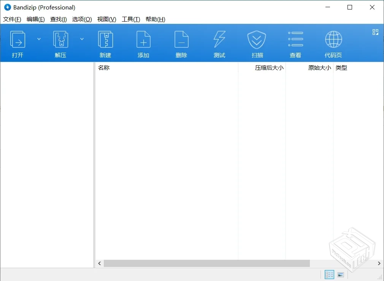Open the 工具(T) menu

click(131, 19)
